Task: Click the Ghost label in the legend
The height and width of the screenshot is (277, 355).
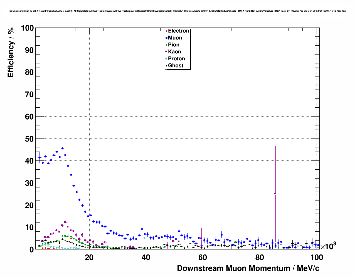Action: pyautogui.click(x=176, y=66)
